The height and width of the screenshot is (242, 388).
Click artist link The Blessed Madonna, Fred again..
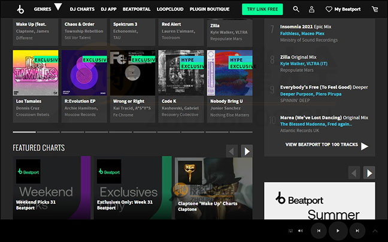coord(316,124)
